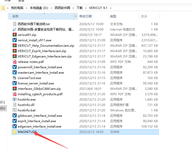Select the file name edgecam_interface_install.exe

[40, 127]
